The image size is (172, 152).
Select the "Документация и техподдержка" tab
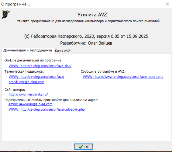click(28, 50)
